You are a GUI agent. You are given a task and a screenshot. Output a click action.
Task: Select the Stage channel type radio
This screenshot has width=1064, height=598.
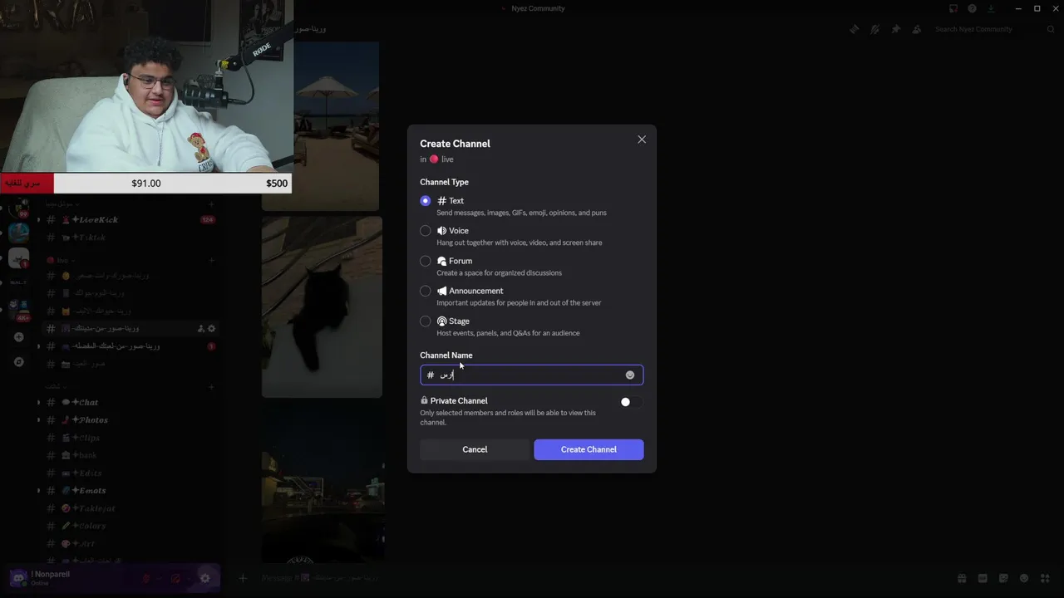[426, 321]
